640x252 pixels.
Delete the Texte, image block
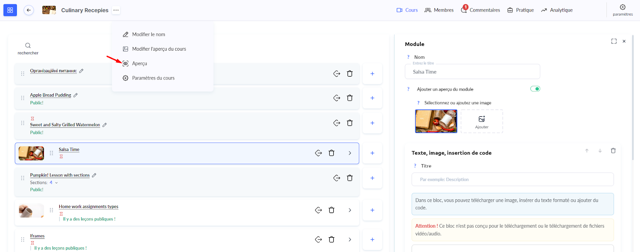(613, 151)
